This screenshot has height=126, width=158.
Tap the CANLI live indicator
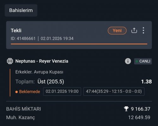pos(143,61)
